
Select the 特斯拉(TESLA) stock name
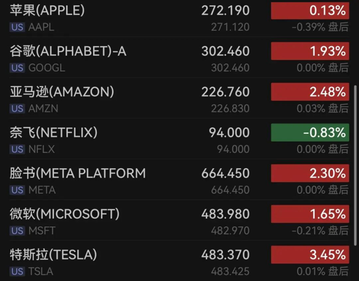pos(53,254)
